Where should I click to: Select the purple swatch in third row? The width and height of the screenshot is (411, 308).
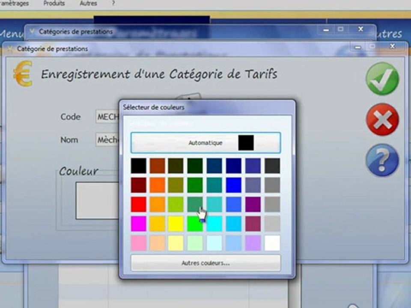click(x=253, y=204)
